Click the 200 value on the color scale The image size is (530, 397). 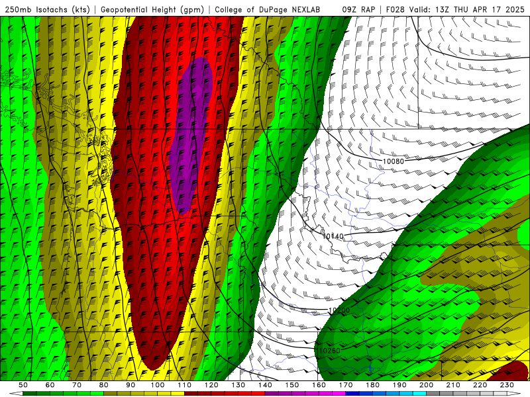[427, 385]
